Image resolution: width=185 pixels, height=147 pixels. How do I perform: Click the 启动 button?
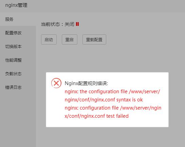point(49,39)
